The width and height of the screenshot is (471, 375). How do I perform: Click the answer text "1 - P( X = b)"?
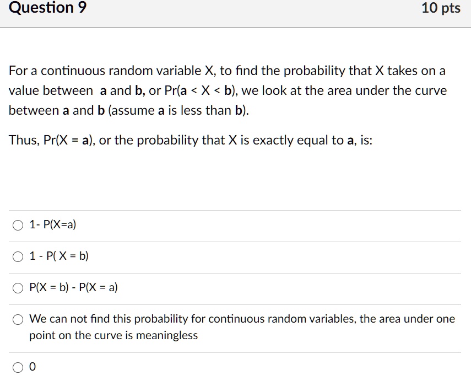pyautogui.click(x=58, y=255)
